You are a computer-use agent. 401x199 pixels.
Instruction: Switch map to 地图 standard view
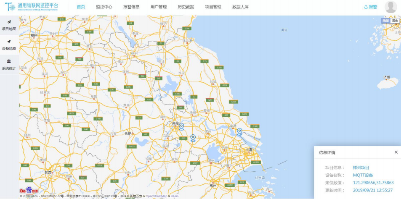pos(385,21)
